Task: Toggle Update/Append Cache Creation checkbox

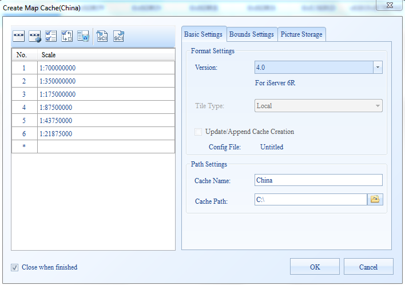Action: point(198,132)
